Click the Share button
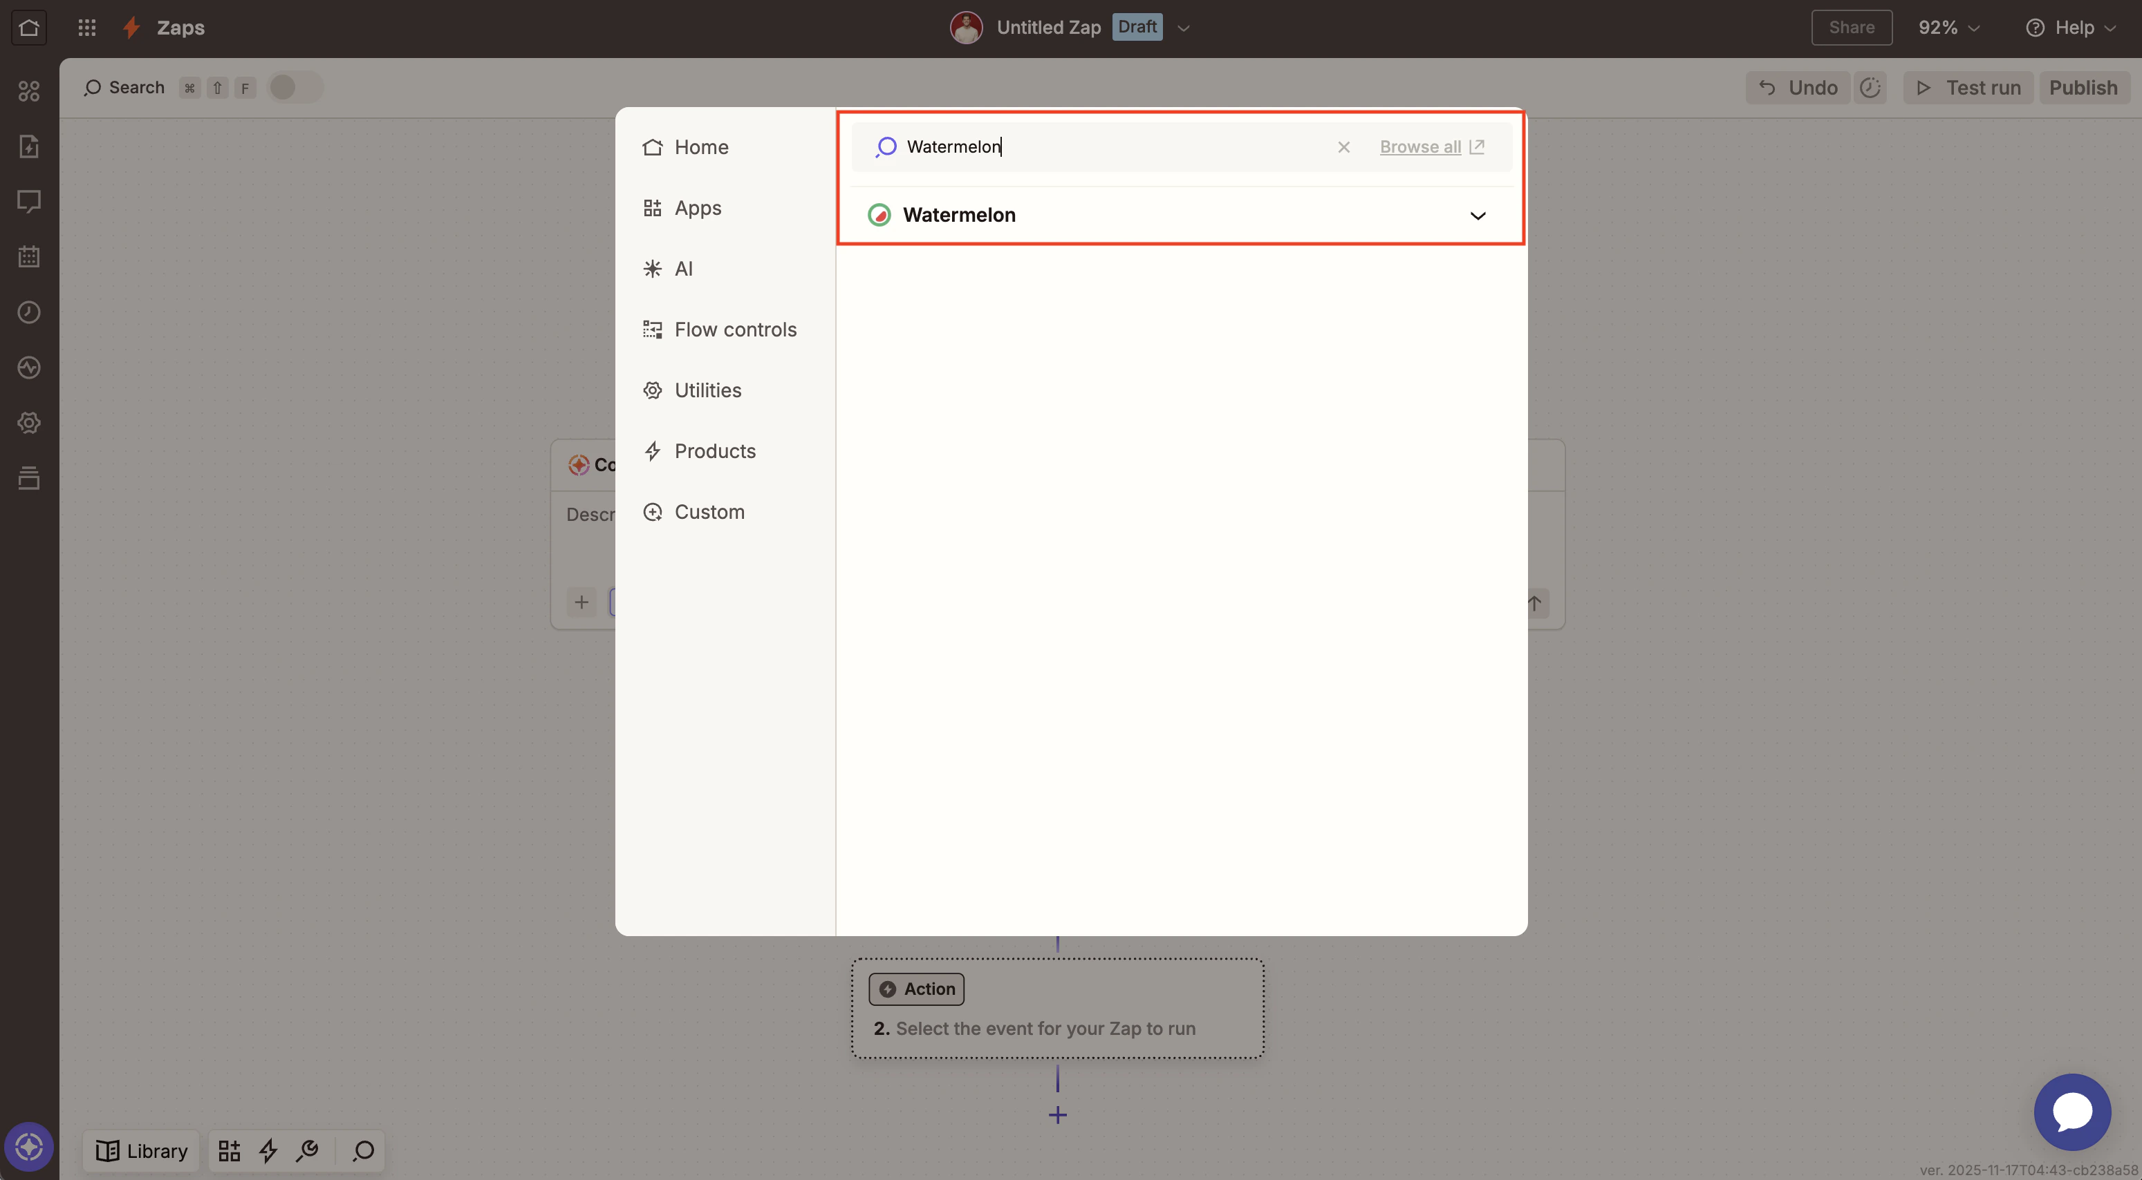 (1851, 28)
